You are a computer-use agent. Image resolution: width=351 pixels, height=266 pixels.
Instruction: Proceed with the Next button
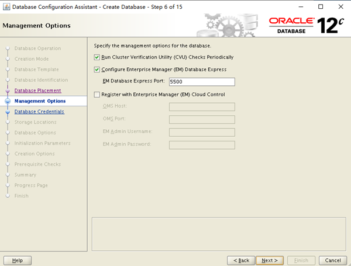270,260
